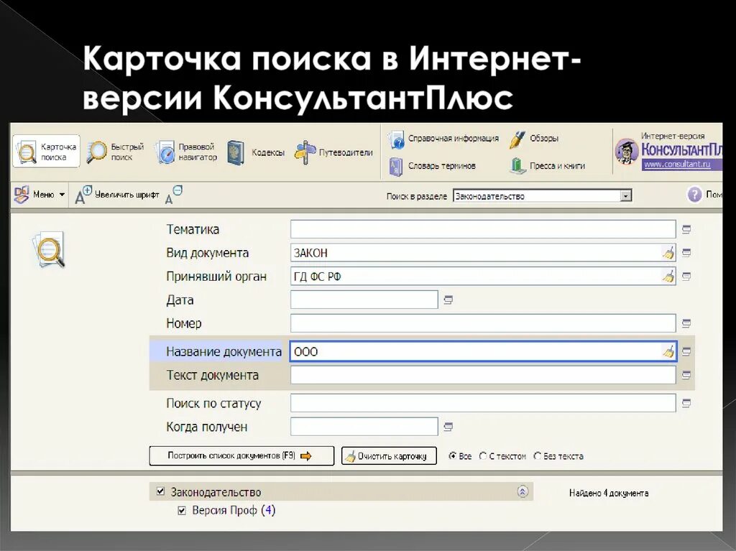Open Быстрый поиск magnifier
736x551 pixels.
pos(97,152)
